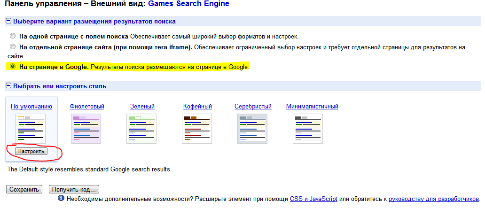
Task: Open the руководству для разработчиков link
Action: pyautogui.click(x=434, y=199)
